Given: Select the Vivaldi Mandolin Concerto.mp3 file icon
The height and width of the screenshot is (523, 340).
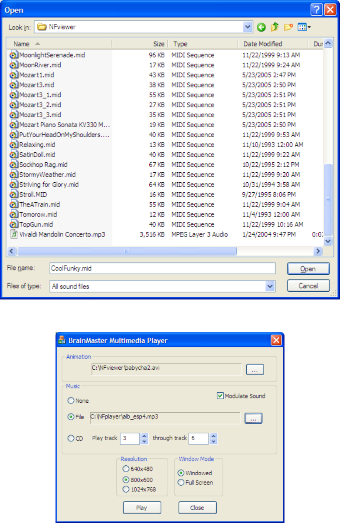Looking at the screenshot, I should pos(14,234).
